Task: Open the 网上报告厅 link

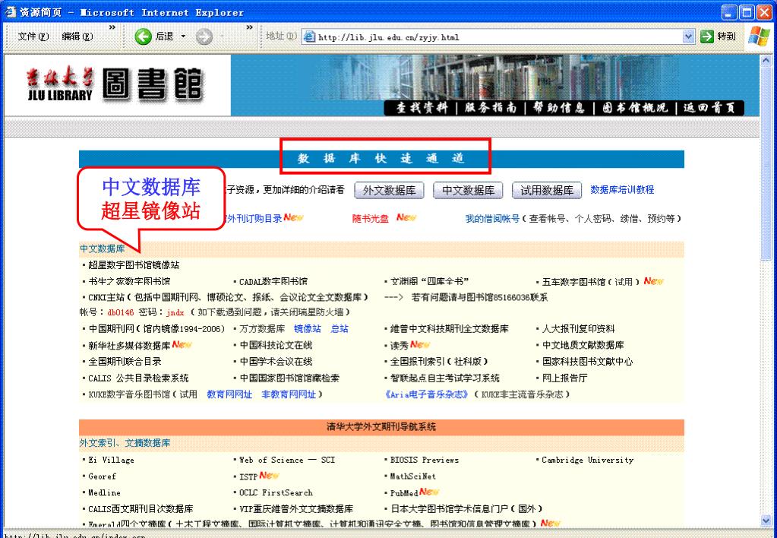Action: click(x=564, y=378)
